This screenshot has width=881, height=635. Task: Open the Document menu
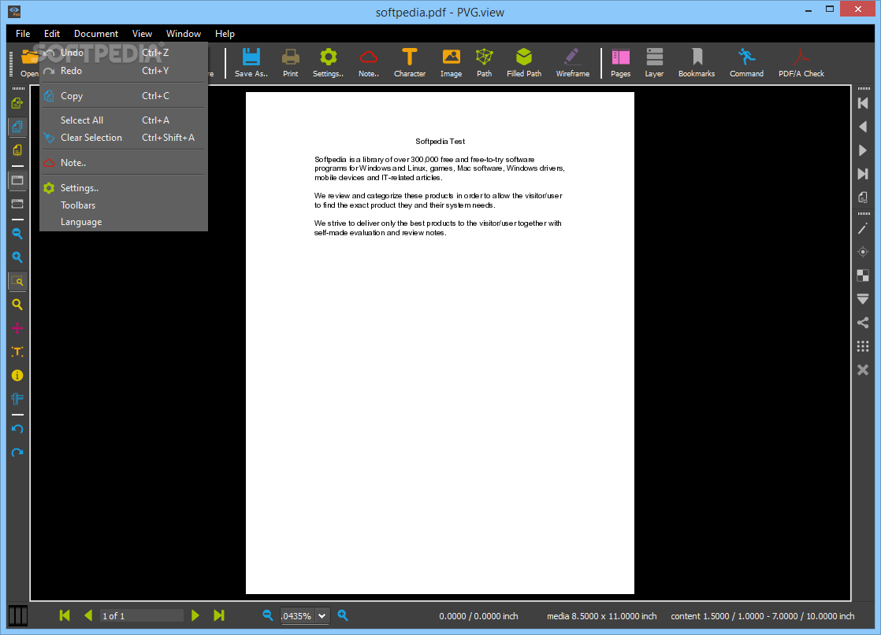click(x=96, y=34)
